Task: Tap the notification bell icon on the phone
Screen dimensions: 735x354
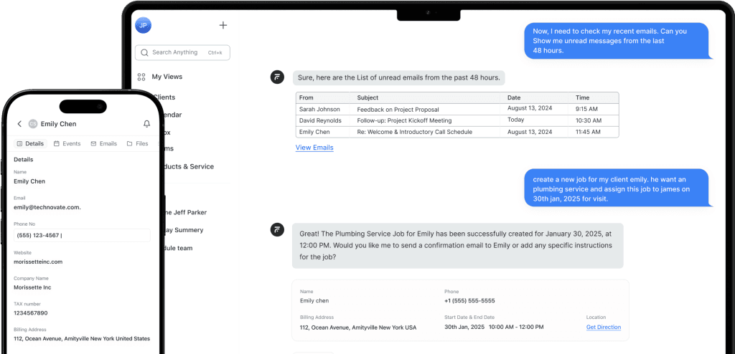Action: [x=146, y=124]
